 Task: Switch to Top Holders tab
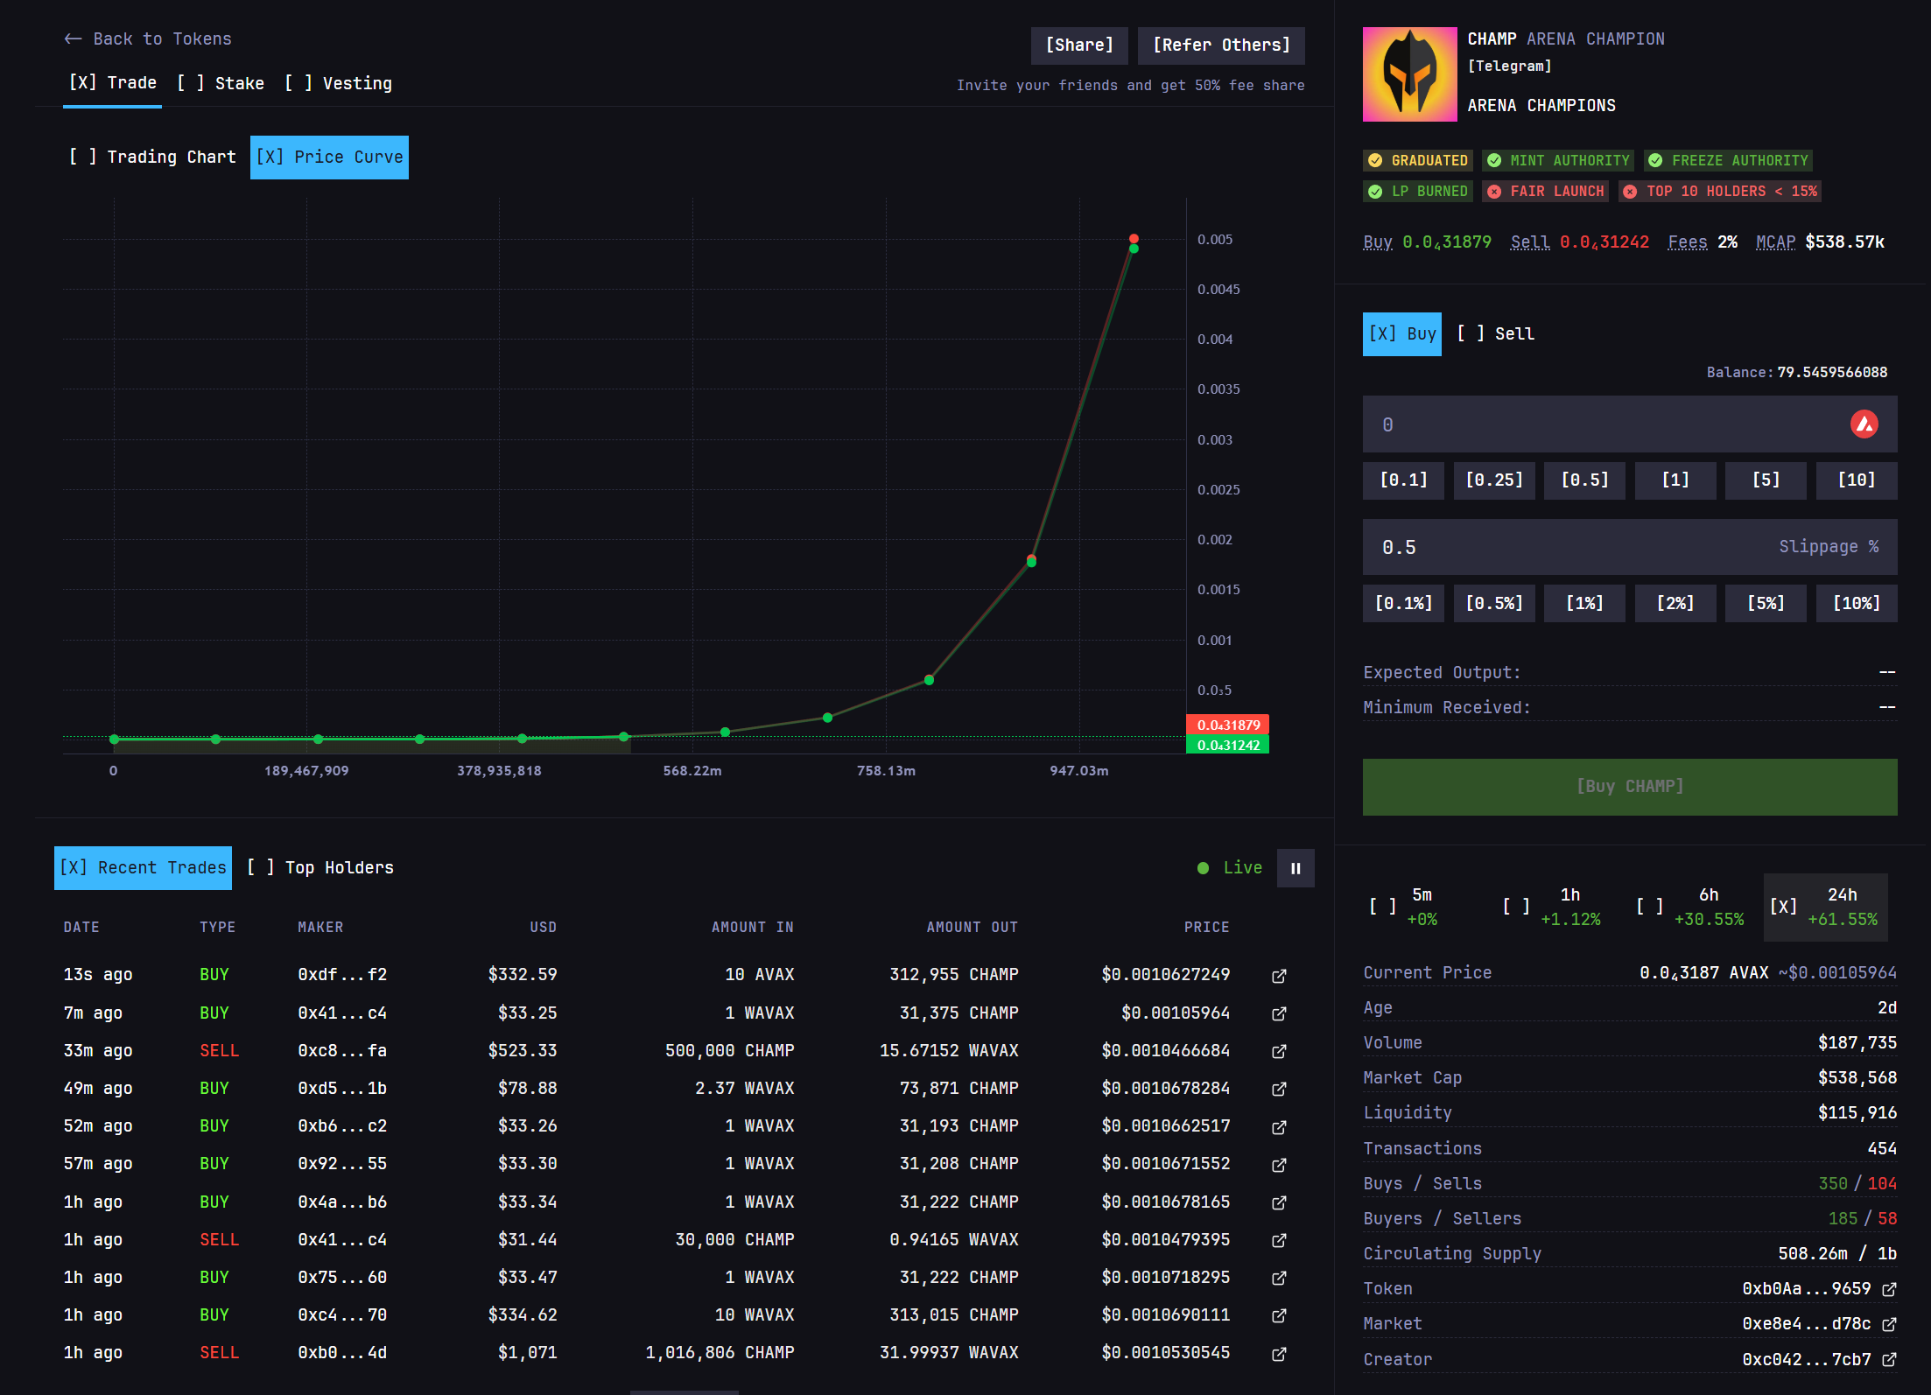[x=320, y=868]
